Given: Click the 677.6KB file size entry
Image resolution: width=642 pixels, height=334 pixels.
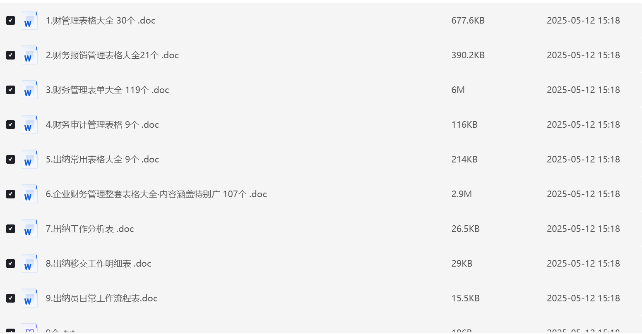Looking at the screenshot, I should (x=468, y=20).
